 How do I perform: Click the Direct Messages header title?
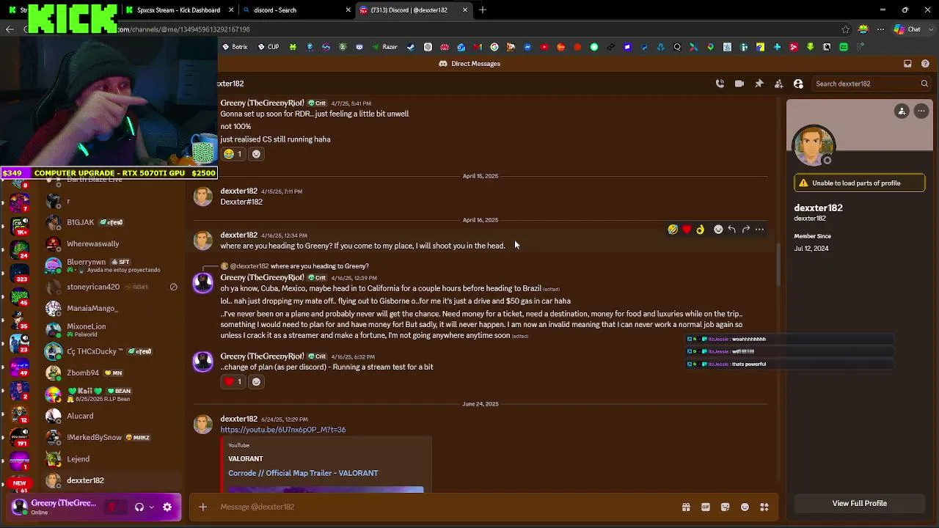click(x=469, y=64)
